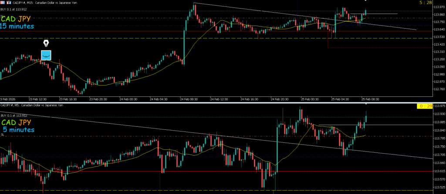Select the blue smiley face square marker
This screenshot has width=446, height=194.
pos(46,55)
